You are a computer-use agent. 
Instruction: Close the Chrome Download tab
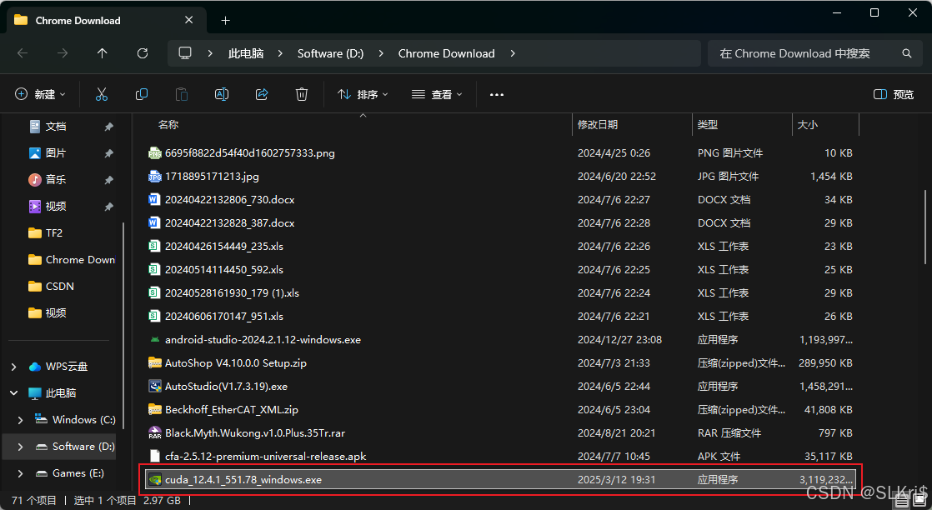point(189,20)
